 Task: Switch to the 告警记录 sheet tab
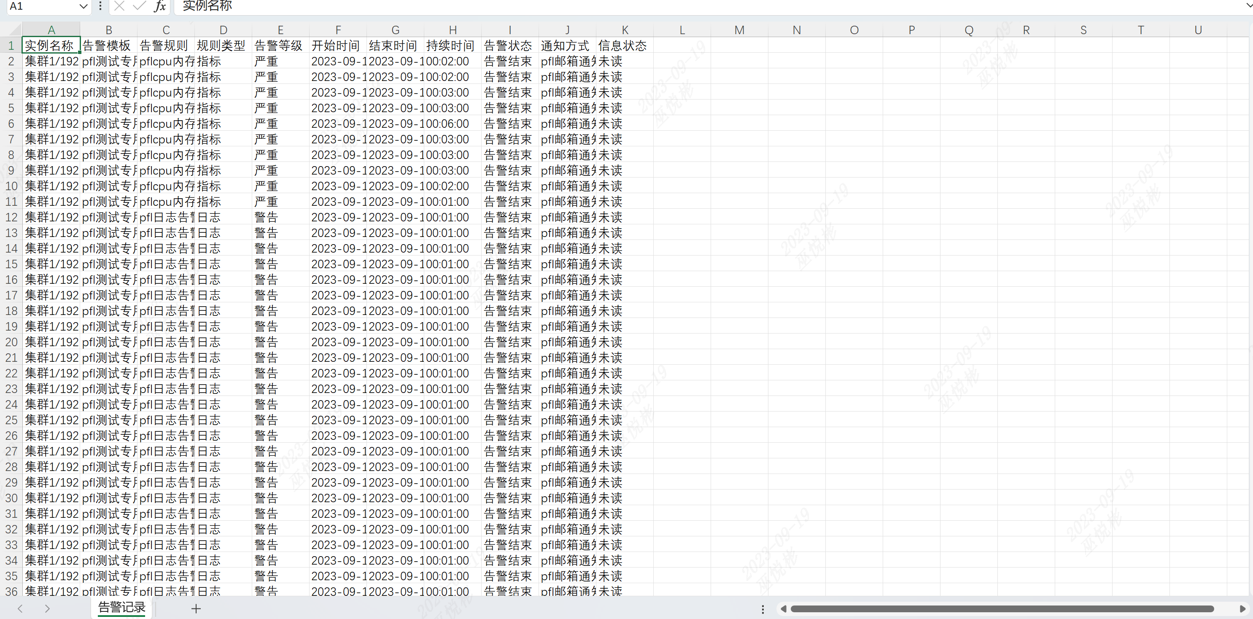click(121, 607)
